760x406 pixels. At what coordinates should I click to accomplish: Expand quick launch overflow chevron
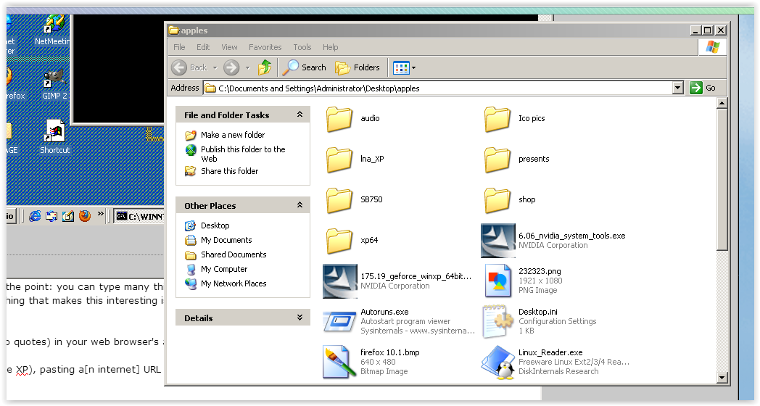100,214
